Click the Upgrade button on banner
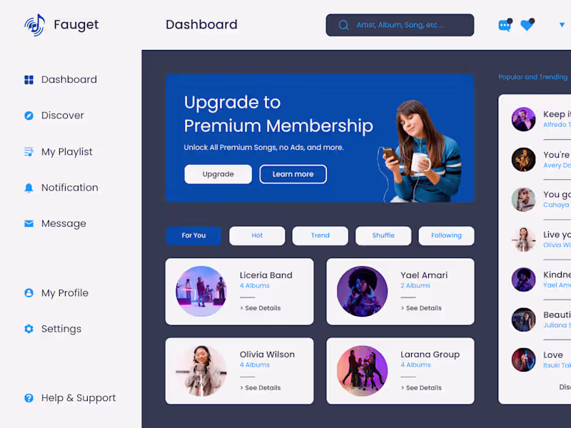Viewport: 571px width, 428px height. 218,174
